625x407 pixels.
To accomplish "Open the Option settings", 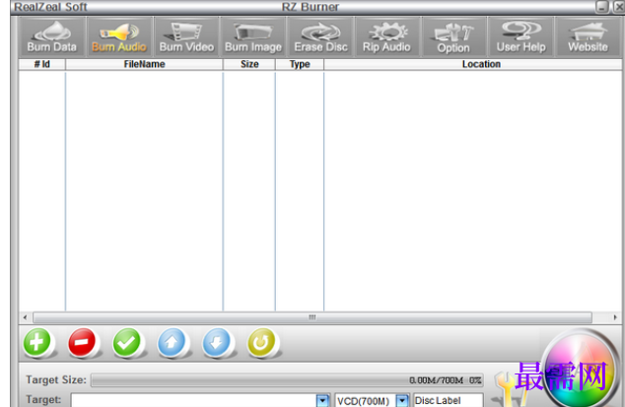I will click(453, 37).
